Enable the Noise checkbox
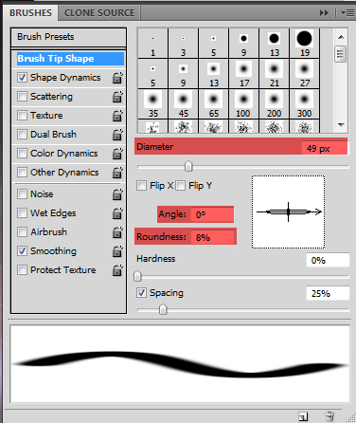 tap(22, 193)
